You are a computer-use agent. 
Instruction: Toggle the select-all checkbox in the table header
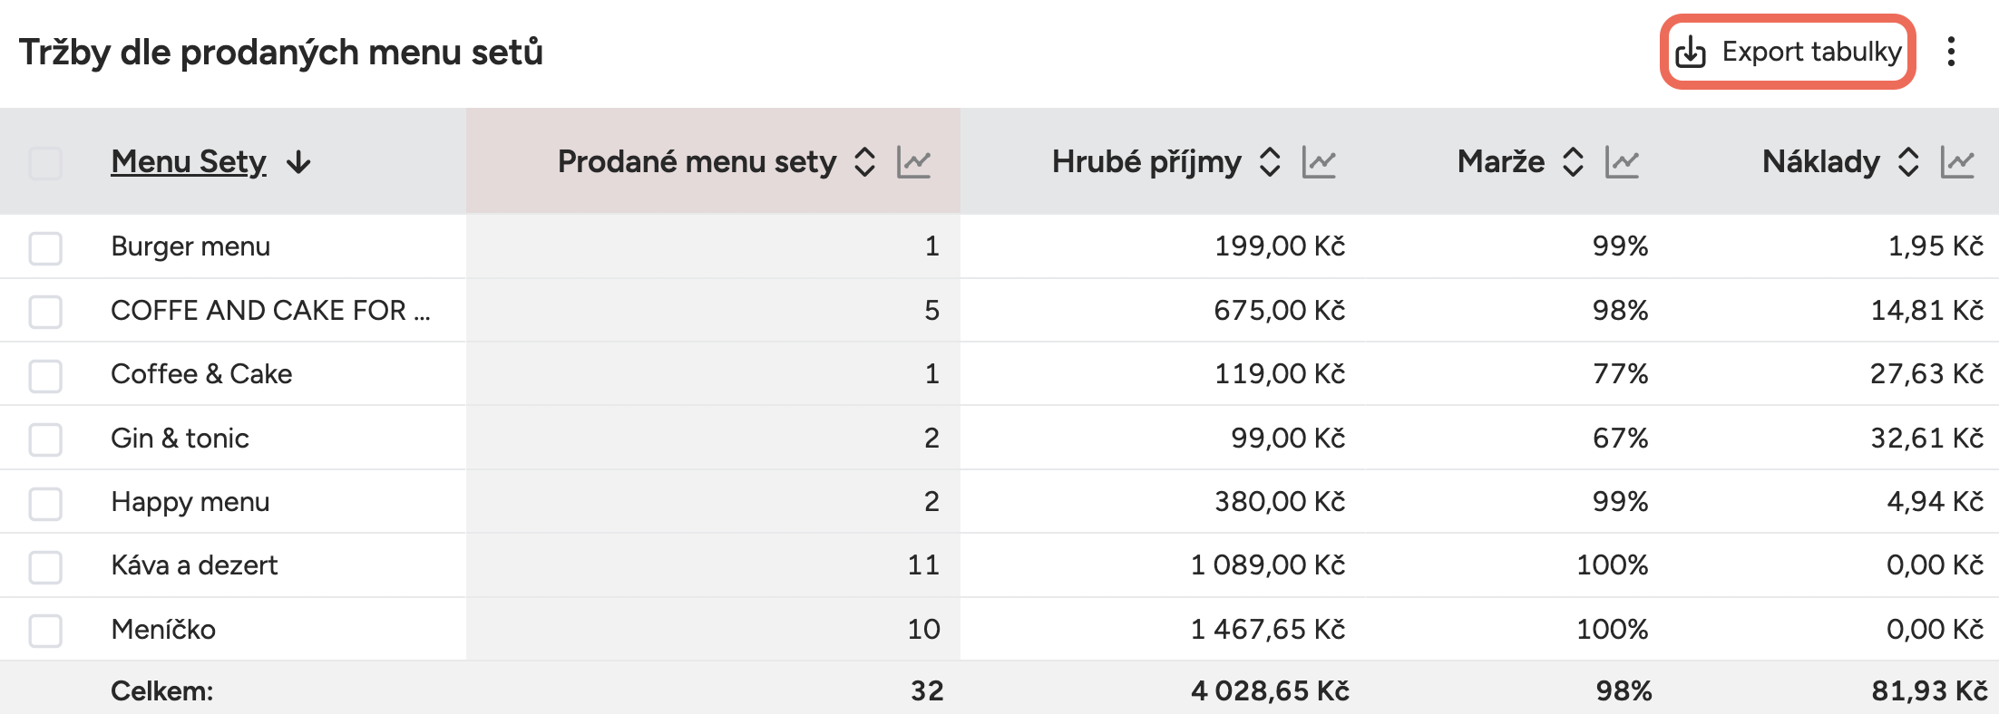point(45,162)
